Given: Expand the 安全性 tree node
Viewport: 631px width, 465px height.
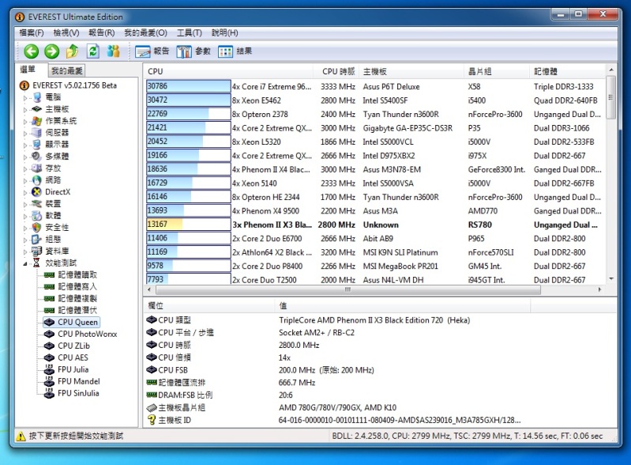Looking at the screenshot, I should pos(25,228).
